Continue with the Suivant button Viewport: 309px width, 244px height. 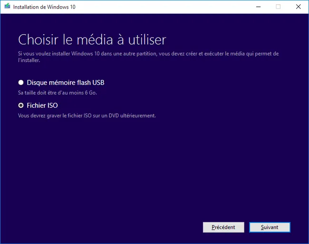(x=270, y=227)
